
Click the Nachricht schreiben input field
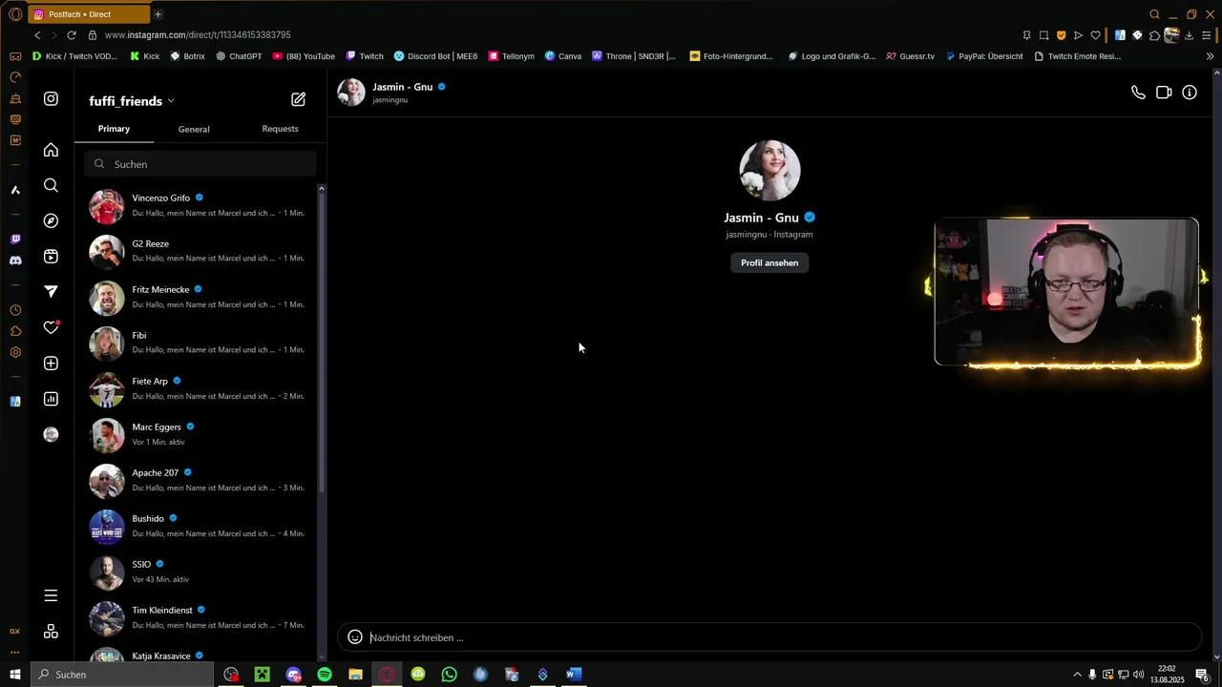click(769, 637)
